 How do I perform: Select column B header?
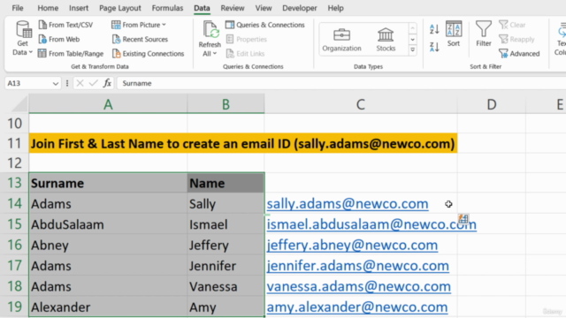point(226,104)
